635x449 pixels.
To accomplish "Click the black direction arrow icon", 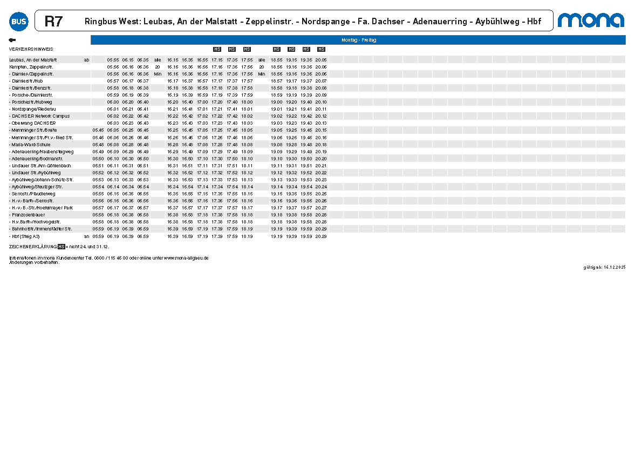I will [x=12, y=40].
